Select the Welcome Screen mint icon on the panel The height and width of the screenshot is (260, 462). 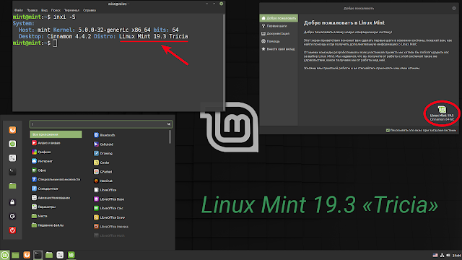click(x=71, y=255)
